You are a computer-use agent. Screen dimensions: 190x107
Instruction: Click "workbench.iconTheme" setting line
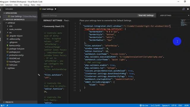coord(105,54)
